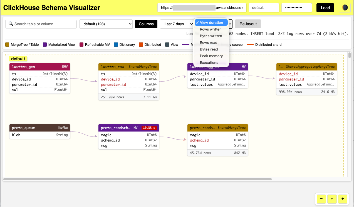Click the Dictionary legend swatch
Screen dimensions: 354x207
pos(116,44)
